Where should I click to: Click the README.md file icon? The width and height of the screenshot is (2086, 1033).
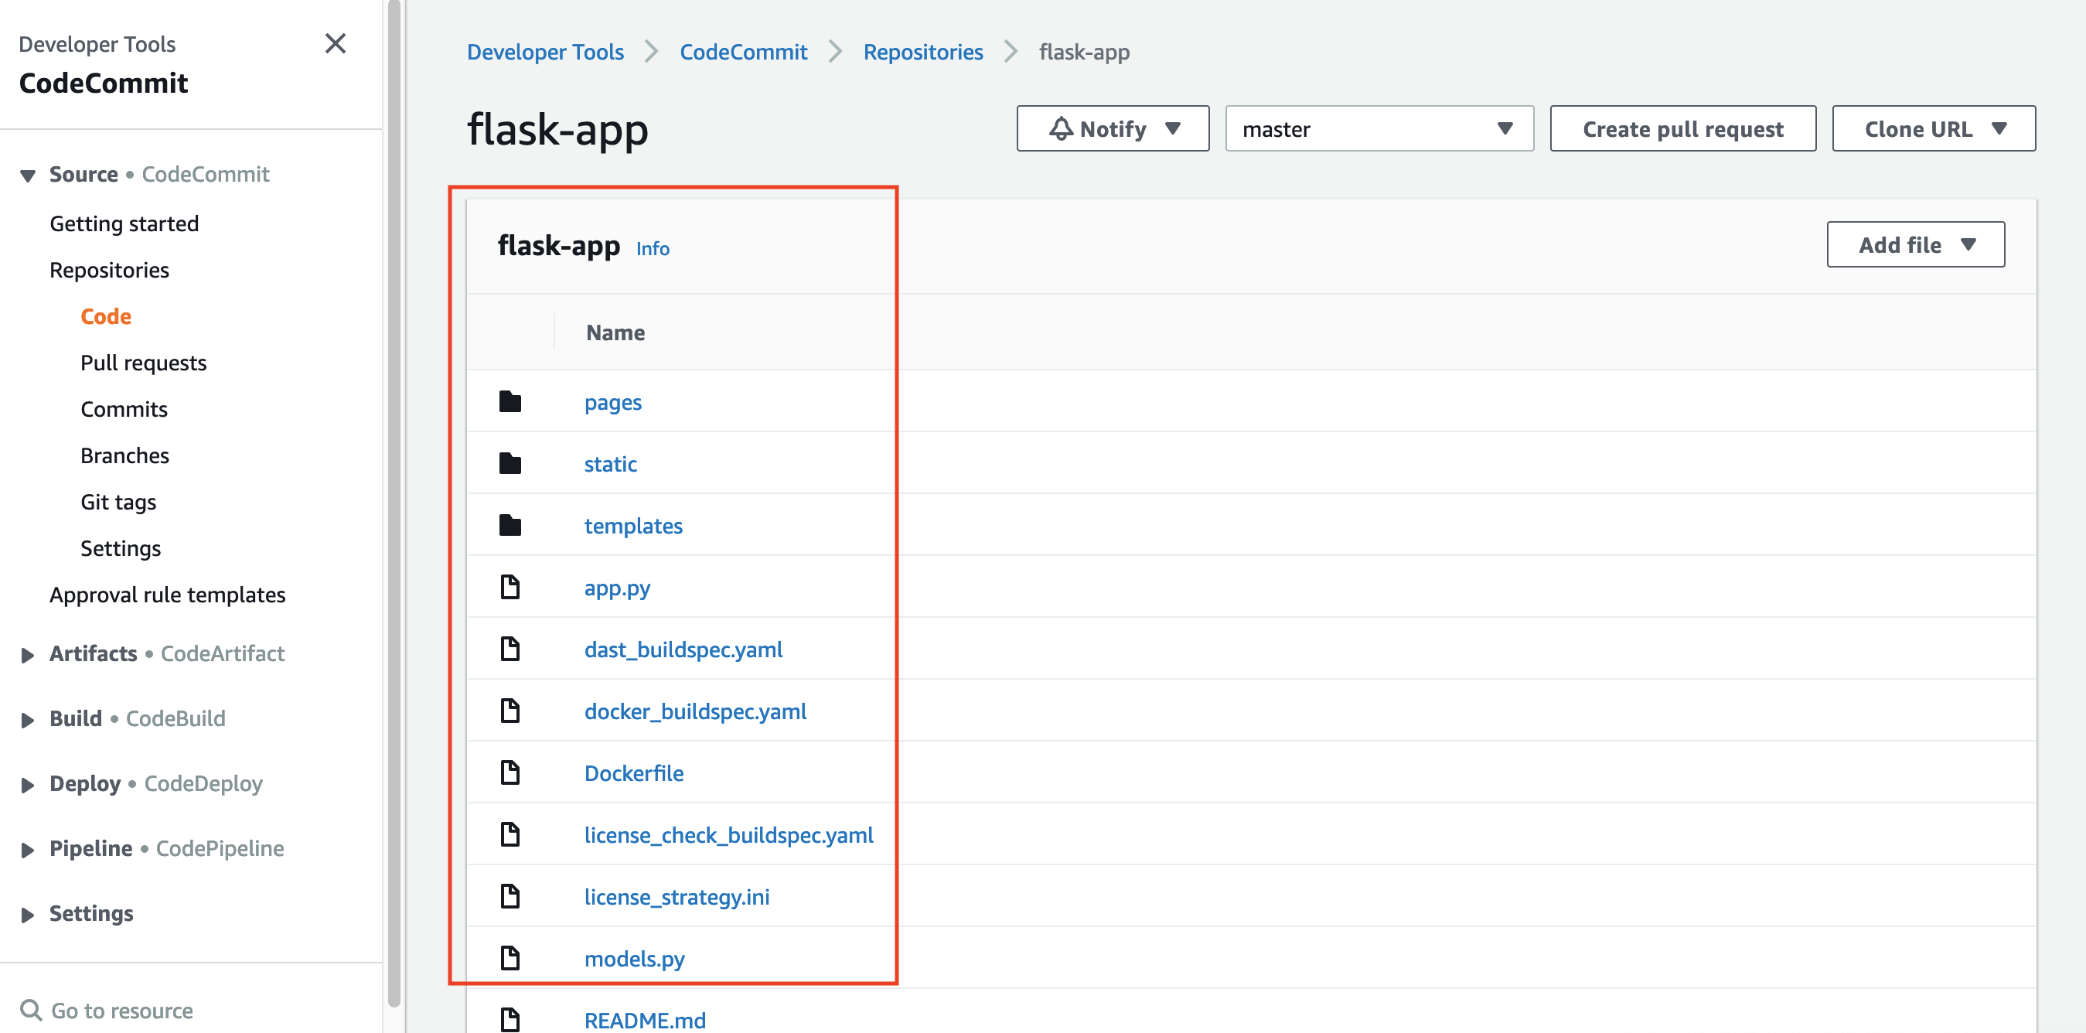pyautogui.click(x=510, y=1019)
